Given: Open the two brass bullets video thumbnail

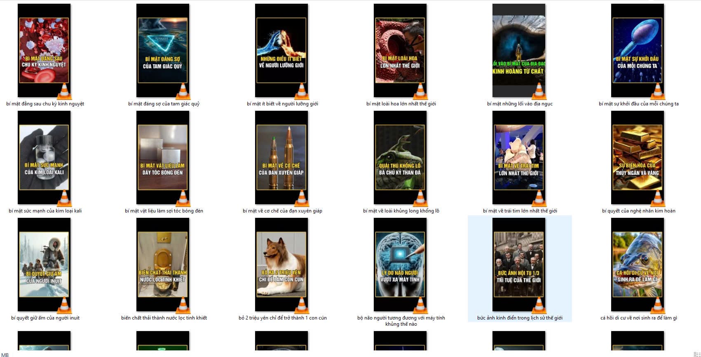Looking at the screenshot, I should 281,158.
